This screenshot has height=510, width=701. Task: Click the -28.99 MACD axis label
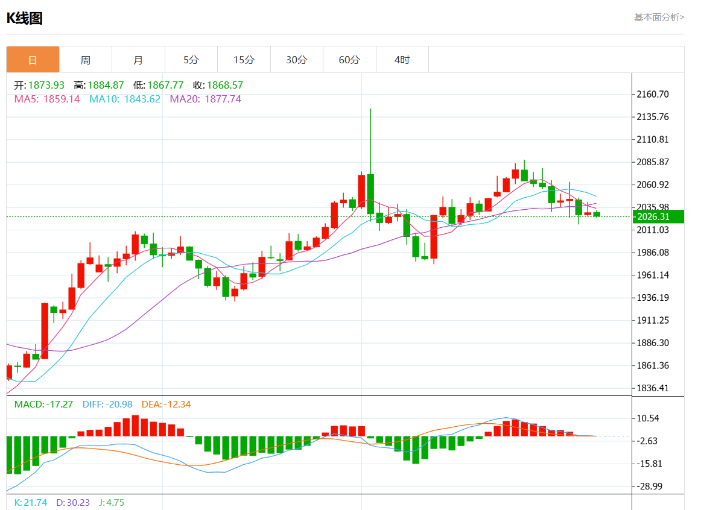coord(649,486)
